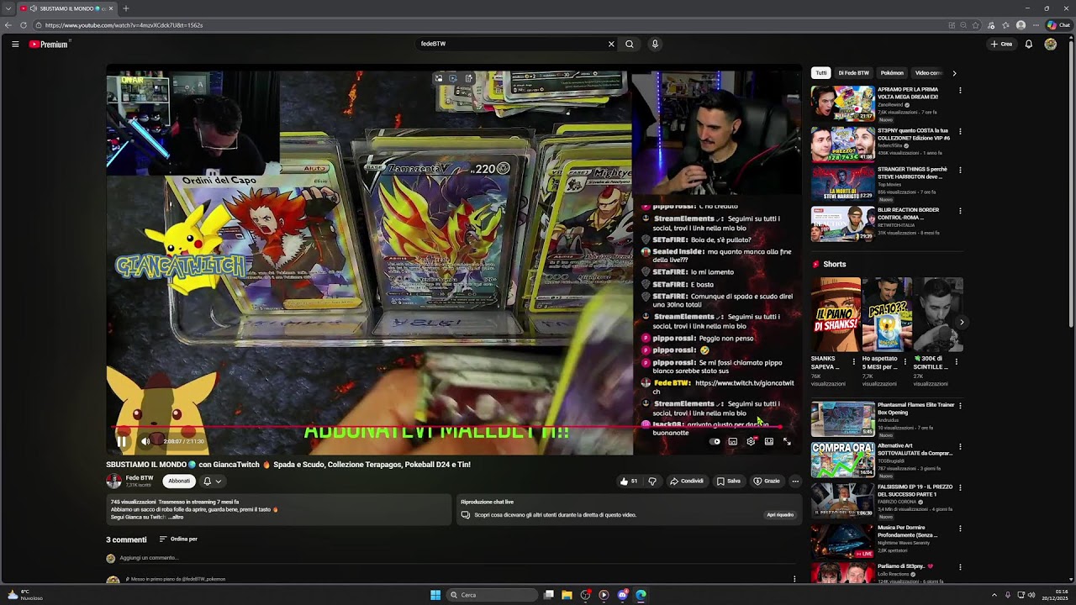
Task: Dislike the video
Action: click(x=651, y=481)
